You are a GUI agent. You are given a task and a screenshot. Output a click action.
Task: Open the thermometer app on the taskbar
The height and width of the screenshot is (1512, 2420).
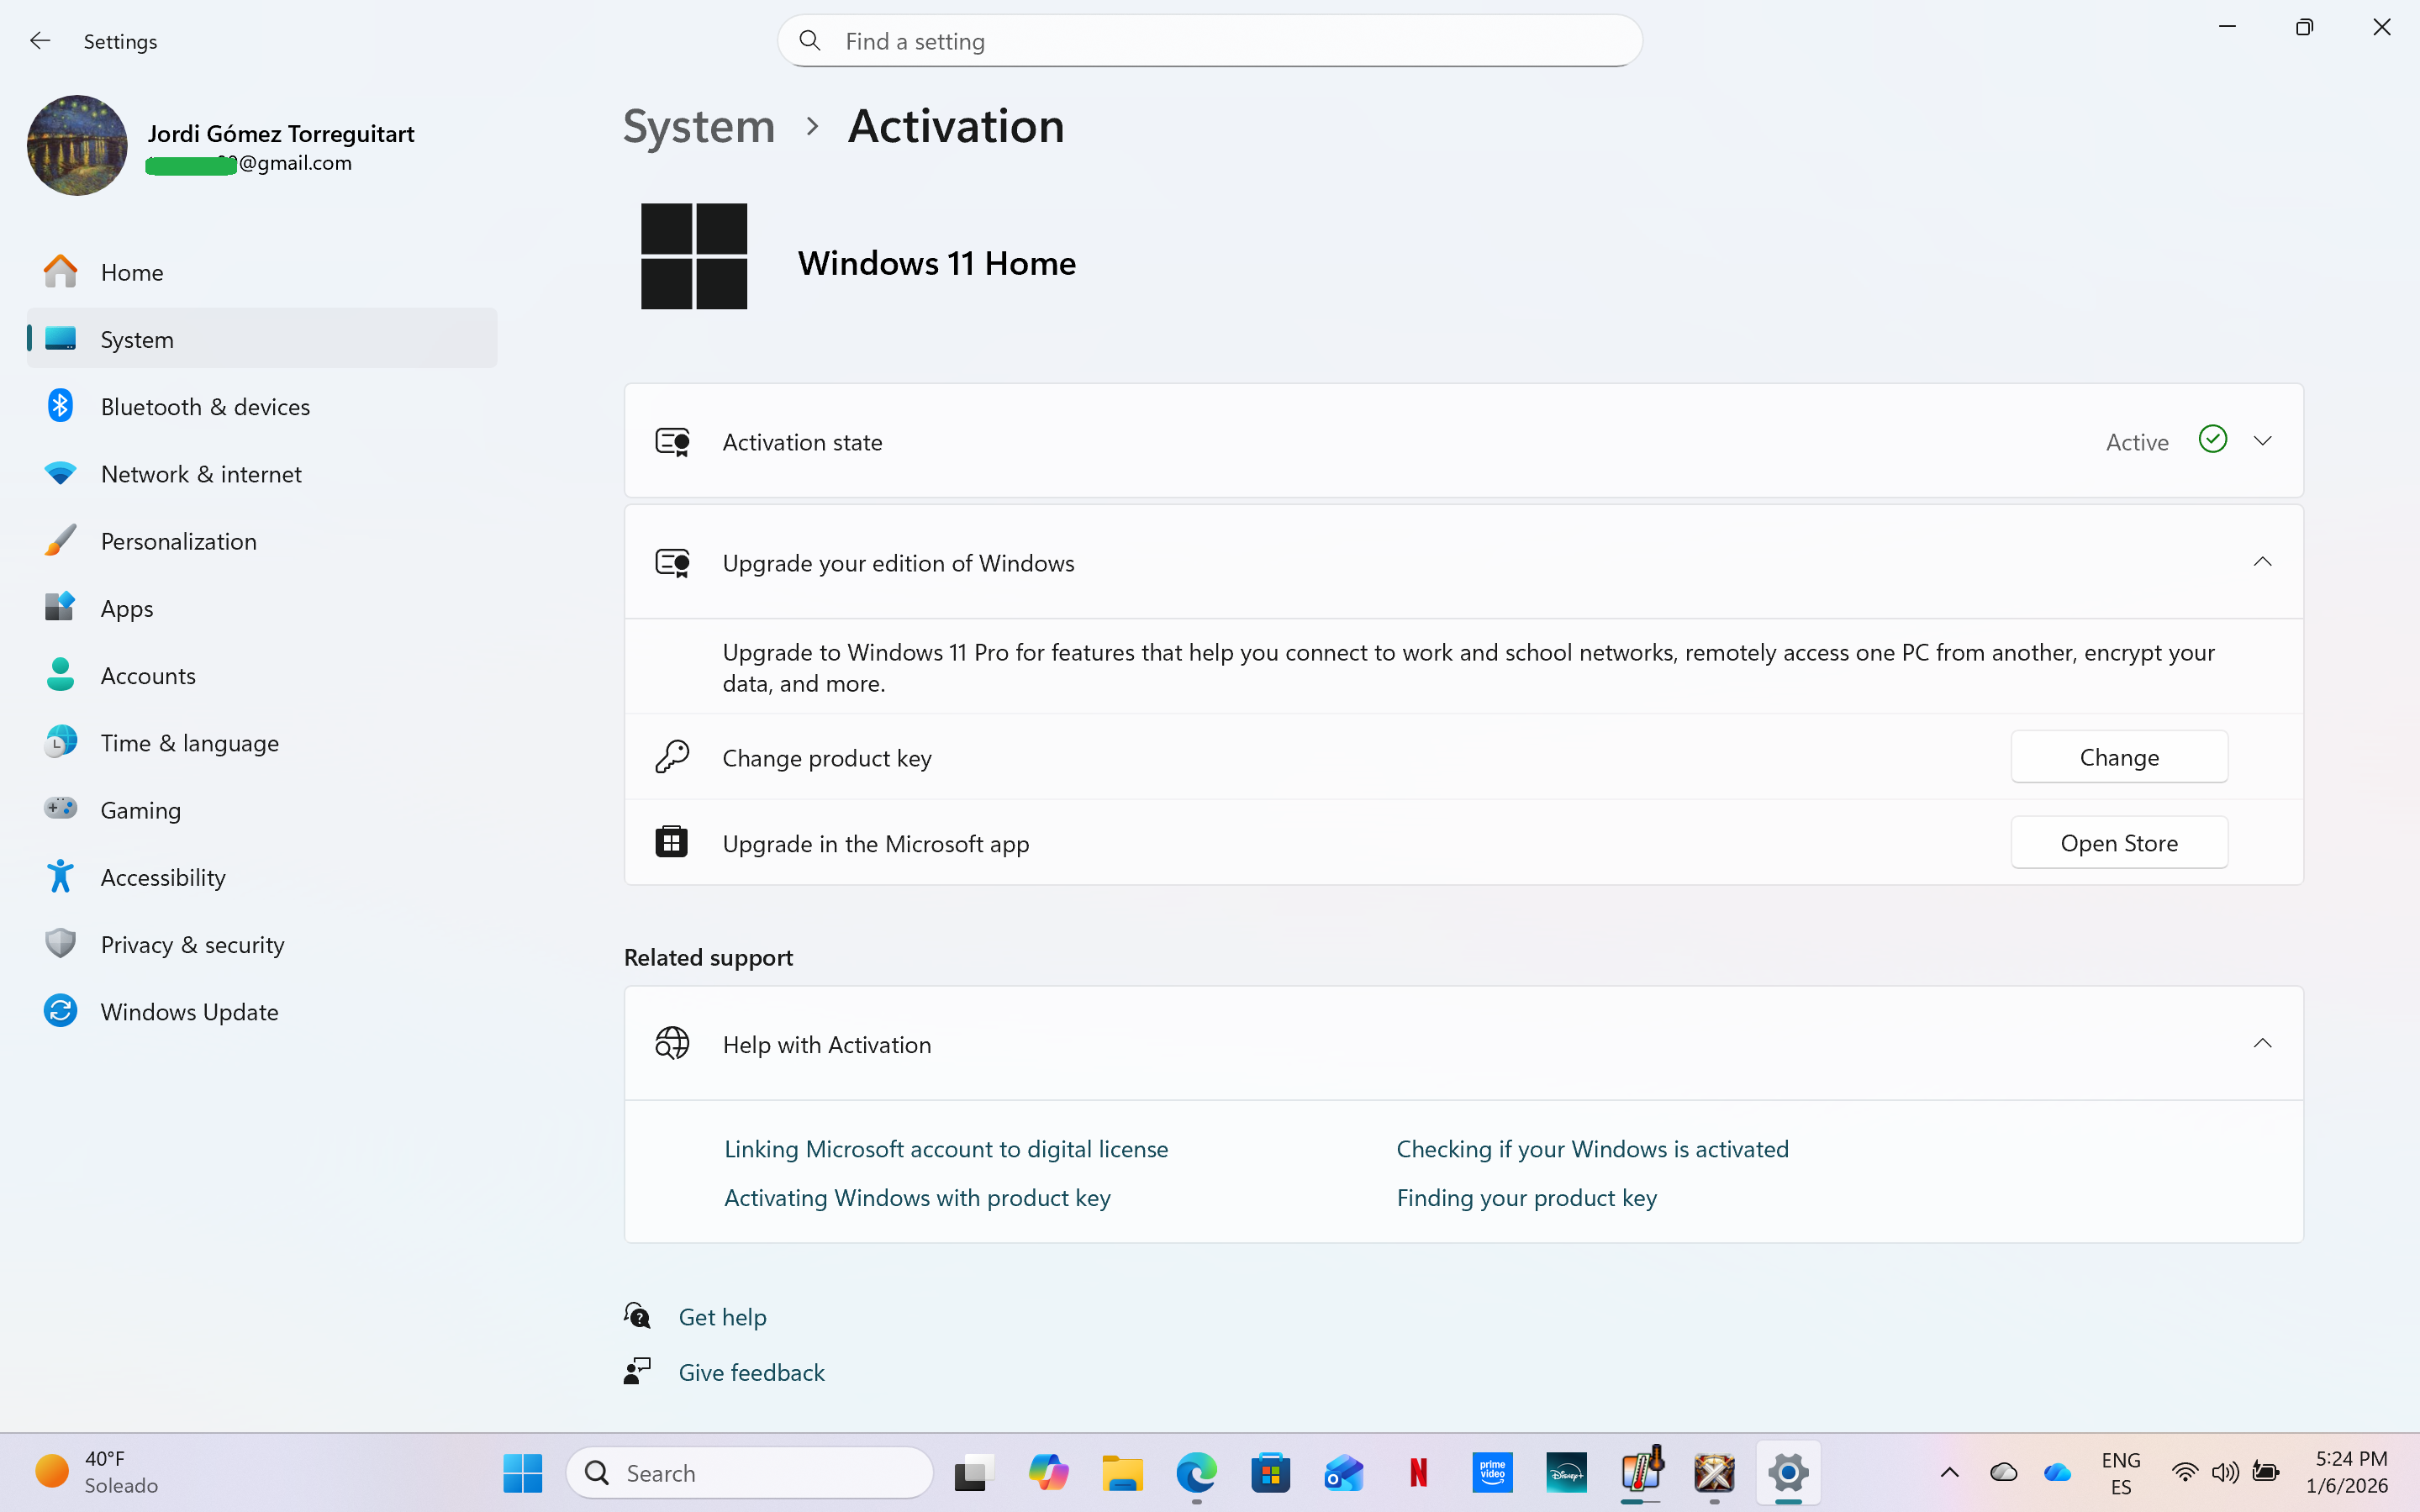pyautogui.click(x=1641, y=1471)
